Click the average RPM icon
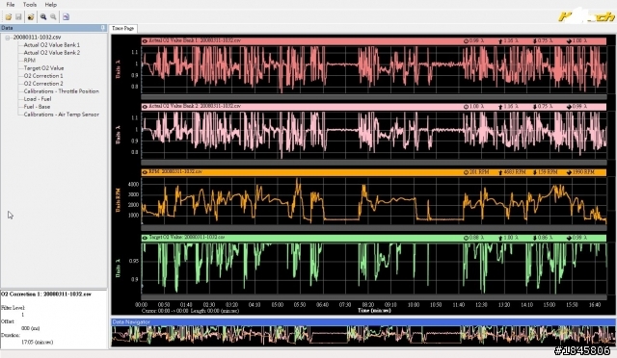The image size is (617, 358). tap(569, 172)
